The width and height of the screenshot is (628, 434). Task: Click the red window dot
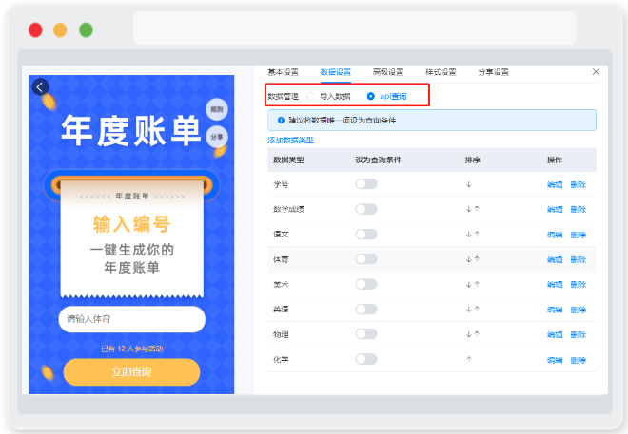35,30
